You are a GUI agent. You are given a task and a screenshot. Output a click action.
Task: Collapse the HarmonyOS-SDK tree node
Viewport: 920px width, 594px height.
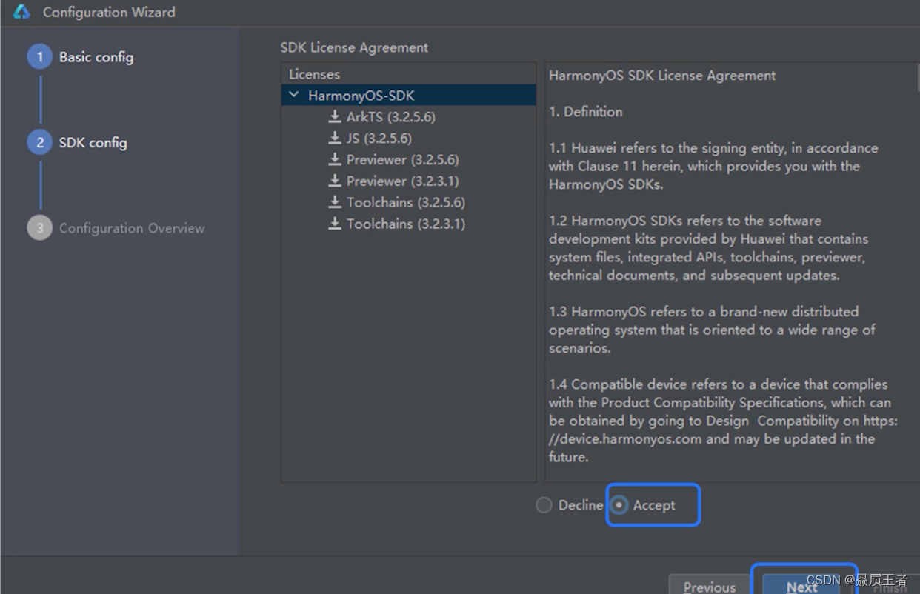point(294,96)
